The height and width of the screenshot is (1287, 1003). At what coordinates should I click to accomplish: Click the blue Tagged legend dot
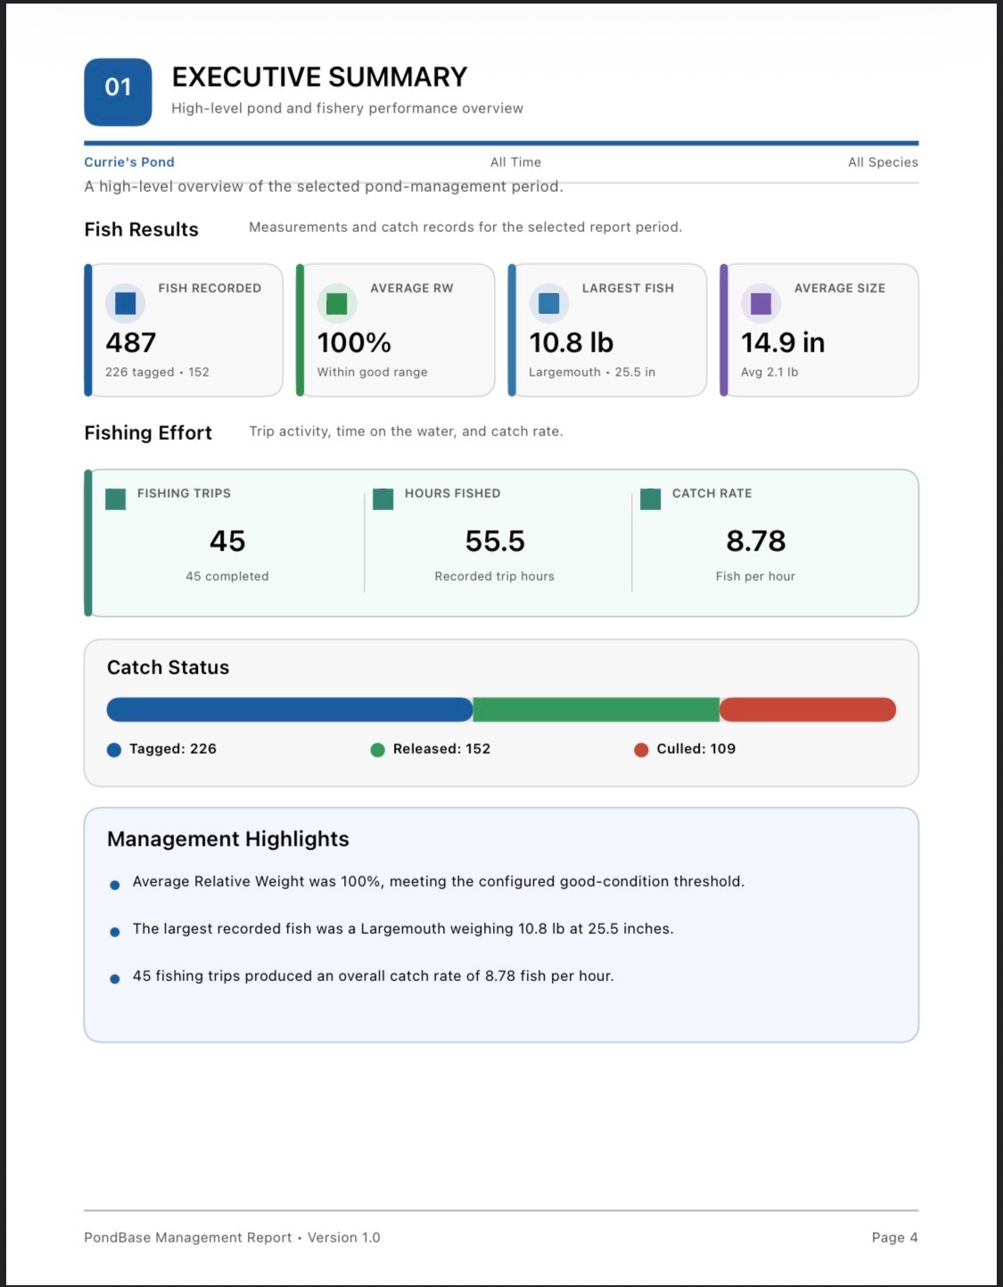[114, 750]
